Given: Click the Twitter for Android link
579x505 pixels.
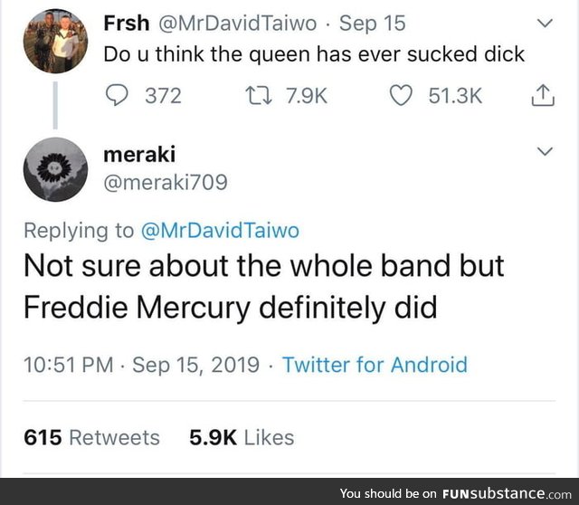Looking at the screenshot, I should (x=375, y=365).
